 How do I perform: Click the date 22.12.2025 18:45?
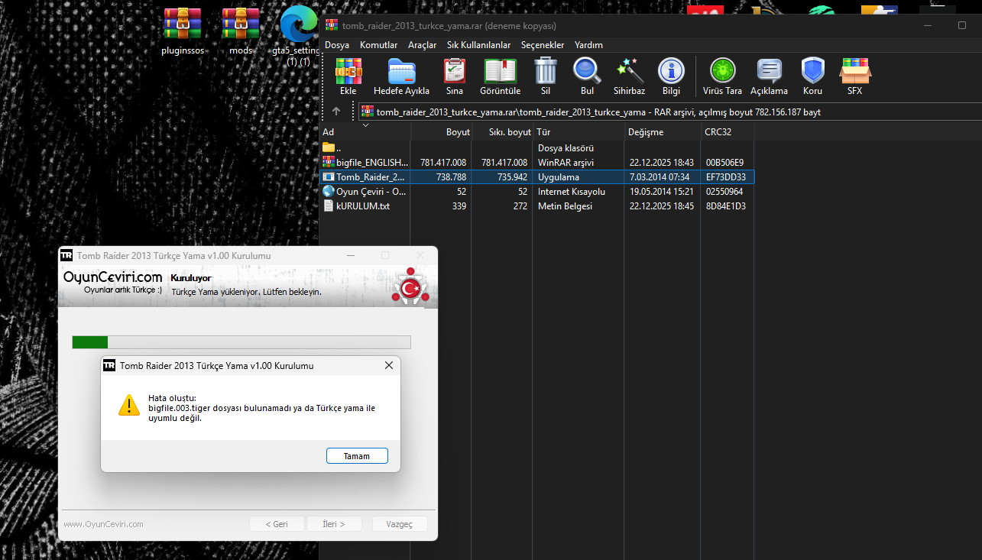(x=662, y=206)
